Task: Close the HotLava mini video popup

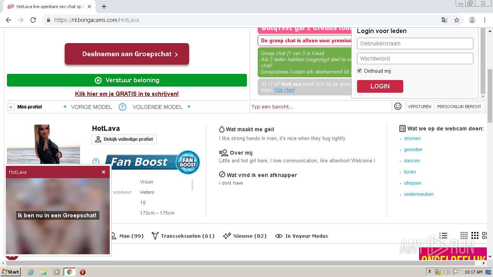Action: [104, 172]
